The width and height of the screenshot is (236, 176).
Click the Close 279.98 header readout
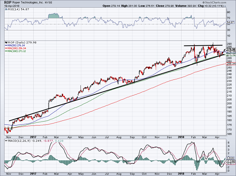pos(165,6)
